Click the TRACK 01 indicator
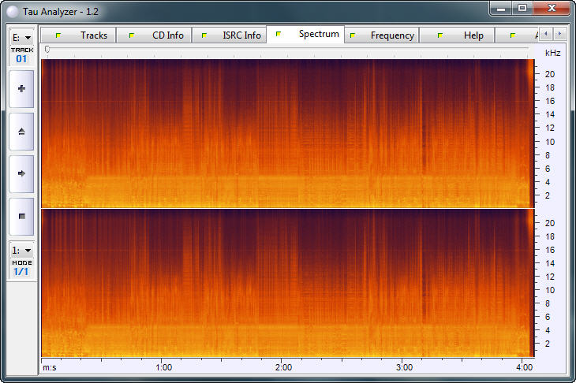This screenshot has height=383, width=576. coord(21,54)
